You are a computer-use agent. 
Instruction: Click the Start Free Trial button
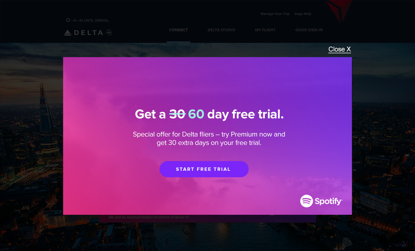coord(204,169)
